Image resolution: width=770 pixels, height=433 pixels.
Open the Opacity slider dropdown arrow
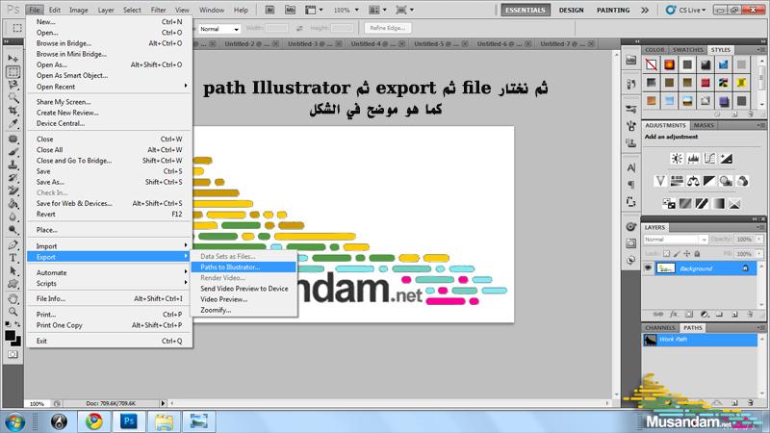(x=759, y=239)
